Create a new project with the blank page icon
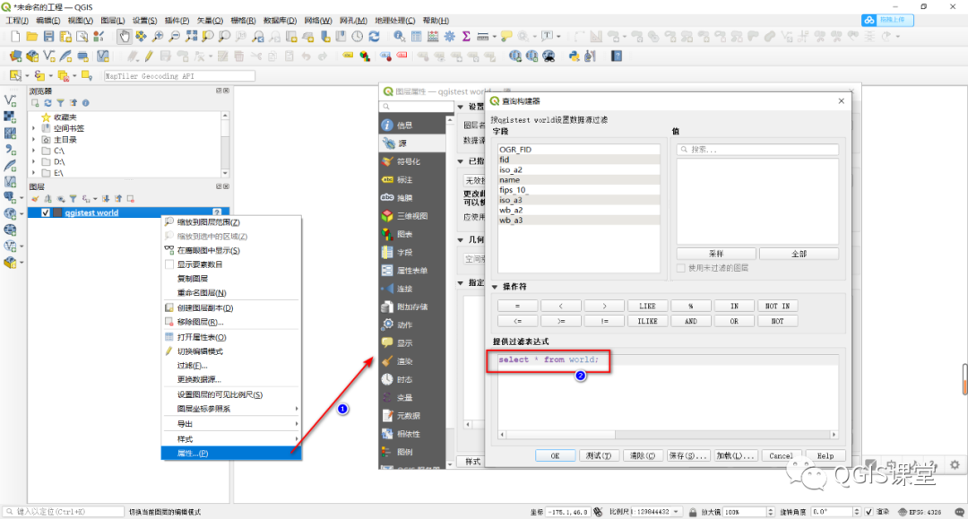The width and height of the screenshot is (968, 519). point(15,37)
